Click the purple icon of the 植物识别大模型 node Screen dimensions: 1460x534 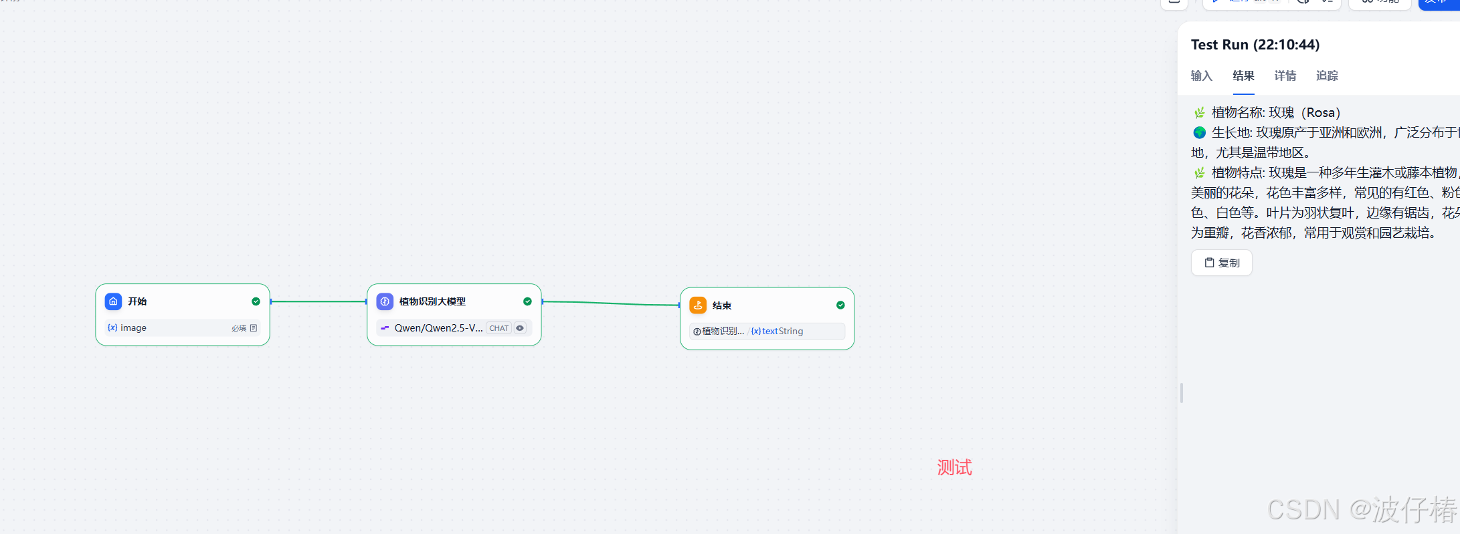coord(385,301)
